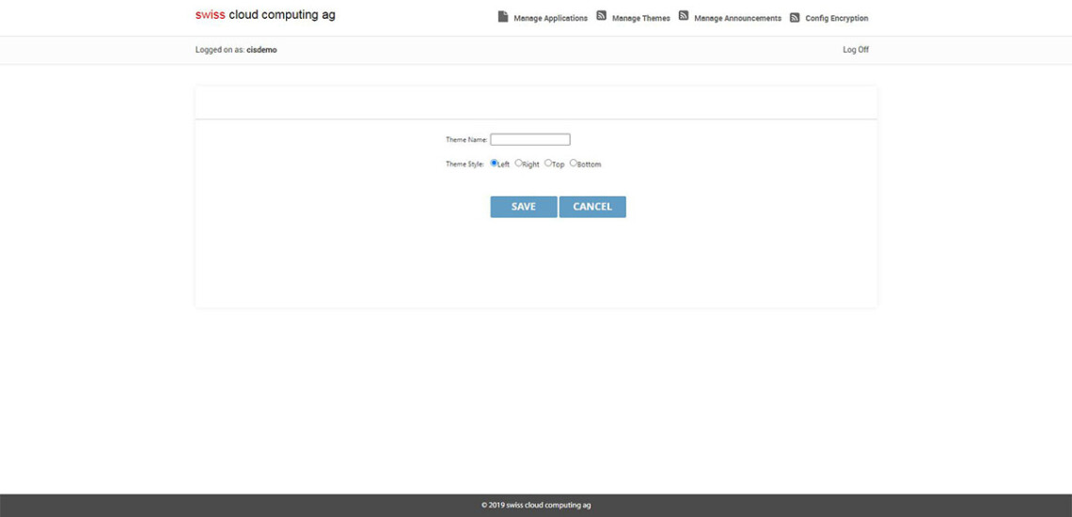Screen dimensions: 1072x517
Task: Cancel theme creation
Action: click(592, 207)
